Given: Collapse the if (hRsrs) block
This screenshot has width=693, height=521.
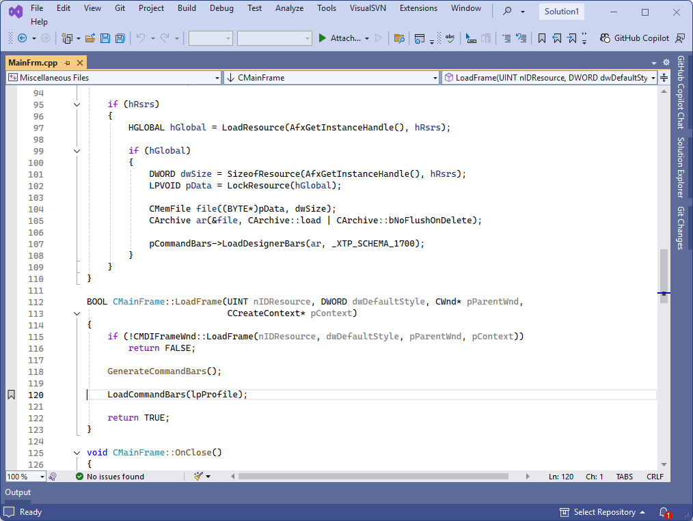Looking at the screenshot, I should 77,104.
